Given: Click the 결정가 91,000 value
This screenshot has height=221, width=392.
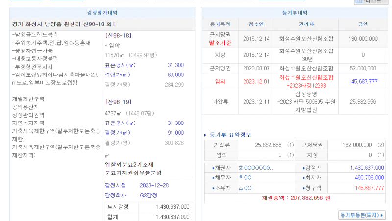Looking at the screenshot, I should pos(175,133).
